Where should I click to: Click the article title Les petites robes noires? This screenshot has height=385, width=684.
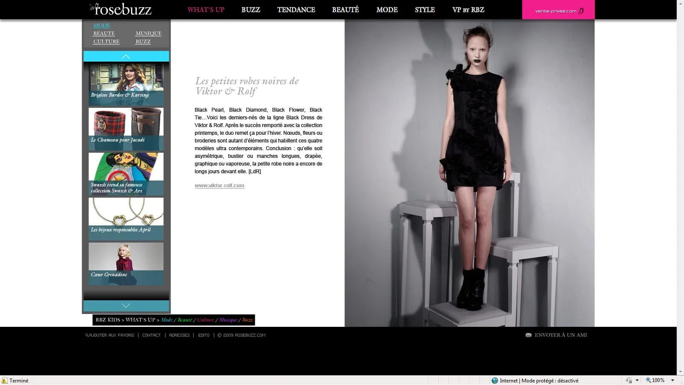247,86
